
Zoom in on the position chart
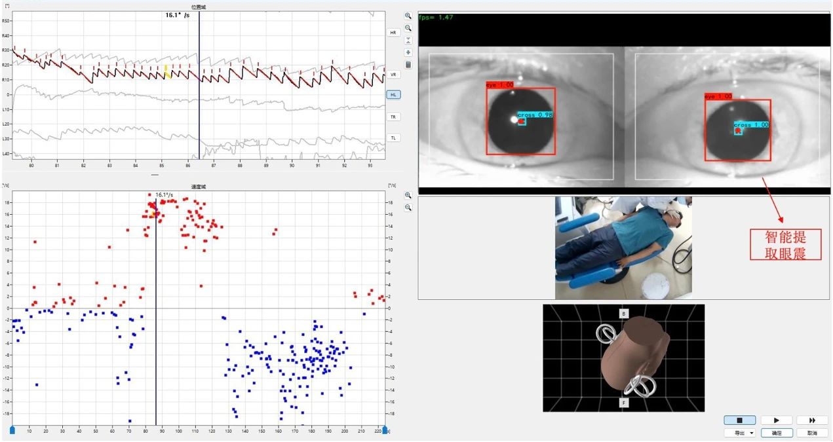(x=408, y=16)
